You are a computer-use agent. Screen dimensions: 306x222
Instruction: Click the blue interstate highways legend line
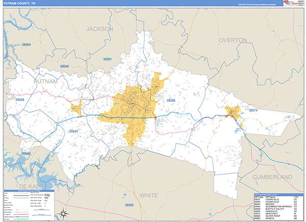(21, 217)
